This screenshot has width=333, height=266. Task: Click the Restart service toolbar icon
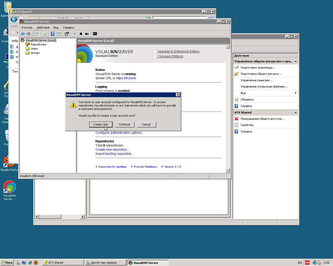pyautogui.click(x=87, y=34)
